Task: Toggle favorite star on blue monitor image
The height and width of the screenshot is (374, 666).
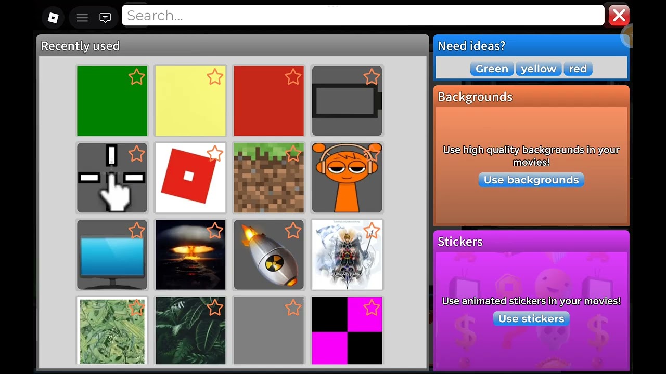Action: click(x=137, y=231)
